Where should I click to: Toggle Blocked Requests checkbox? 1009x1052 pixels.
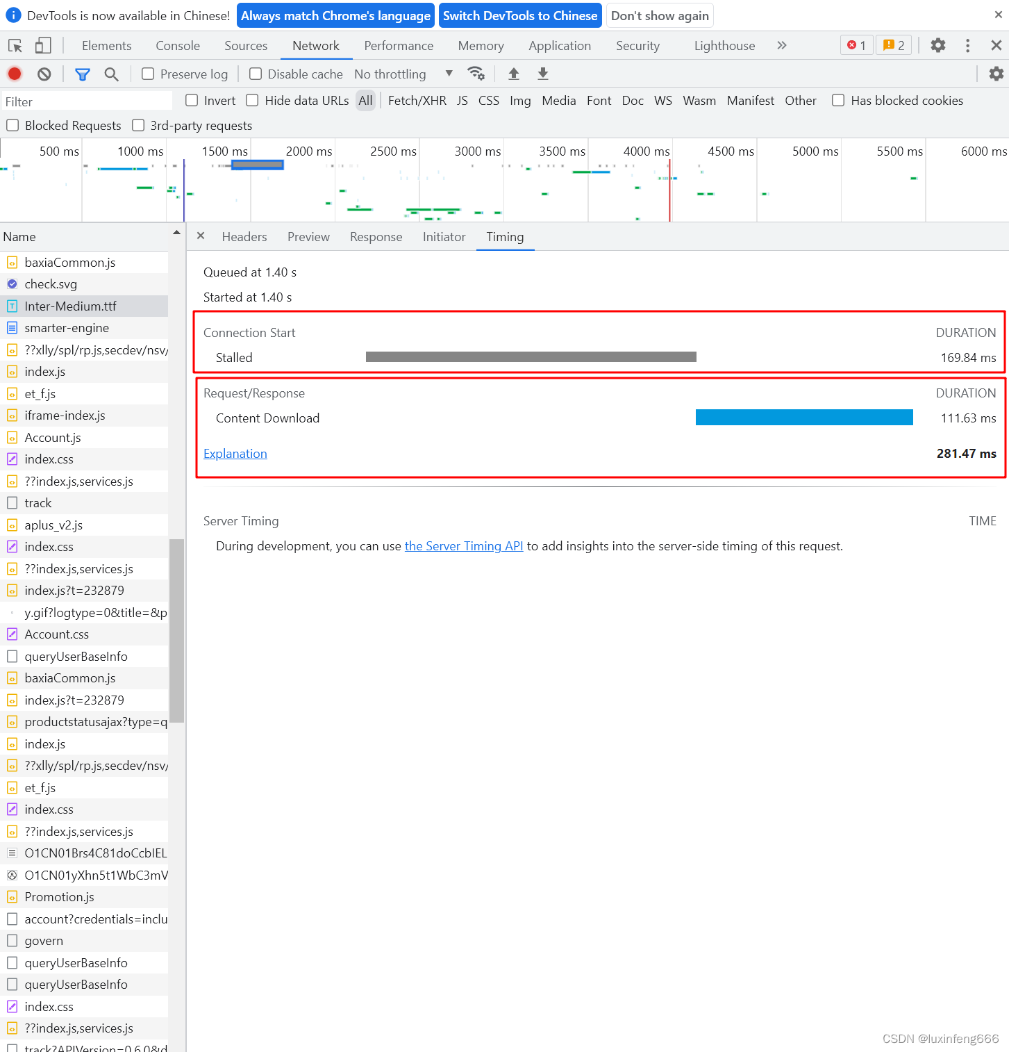click(12, 126)
